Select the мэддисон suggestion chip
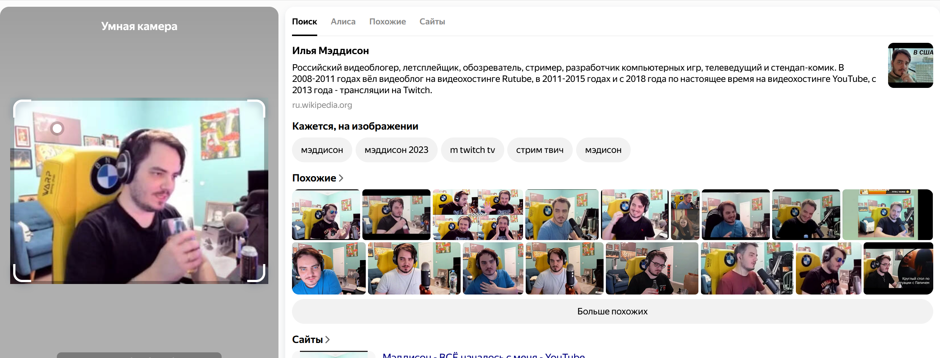The width and height of the screenshot is (940, 358). tap(322, 150)
